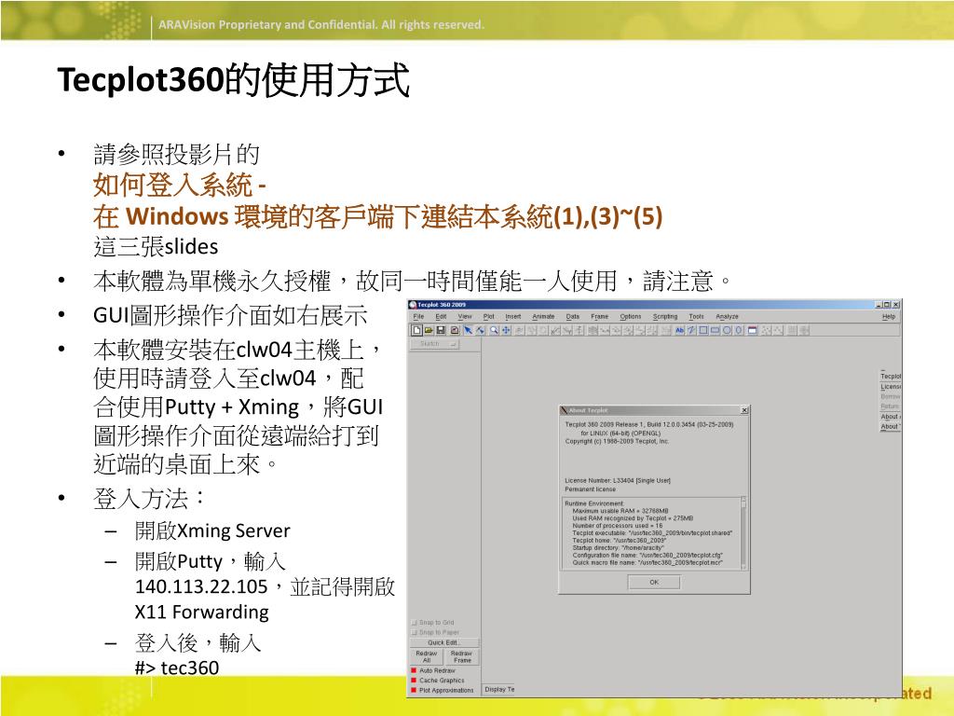Screen dimensions: 954x716
Task: Click the Save floppy disk icon
Action: (441, 330)
